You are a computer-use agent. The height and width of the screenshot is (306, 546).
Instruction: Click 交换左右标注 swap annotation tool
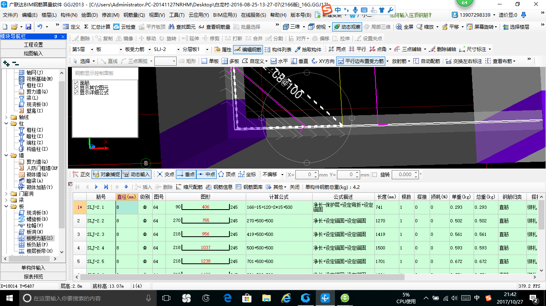464,61
